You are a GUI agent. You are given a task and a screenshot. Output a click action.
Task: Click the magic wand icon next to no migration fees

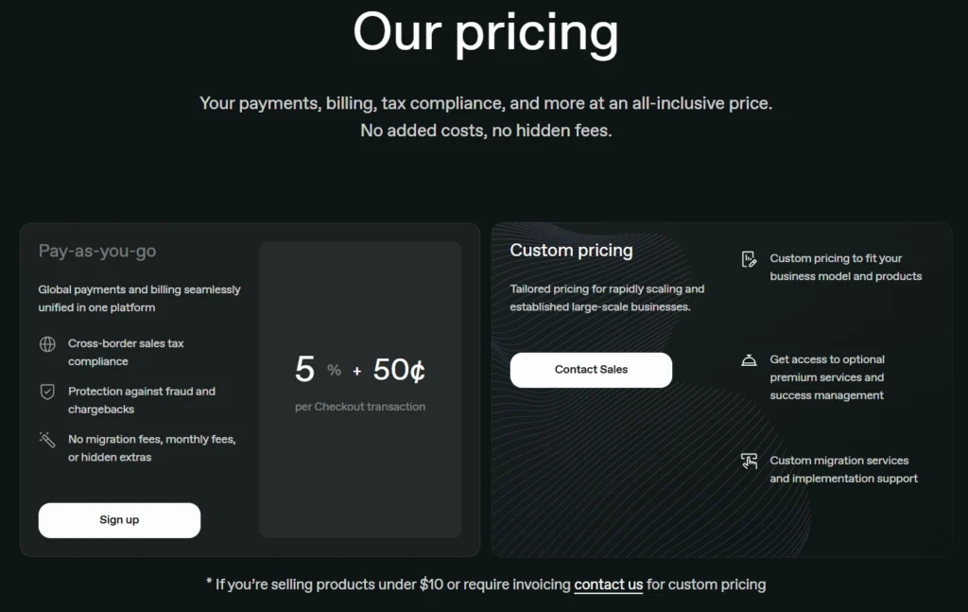point(45,440)
